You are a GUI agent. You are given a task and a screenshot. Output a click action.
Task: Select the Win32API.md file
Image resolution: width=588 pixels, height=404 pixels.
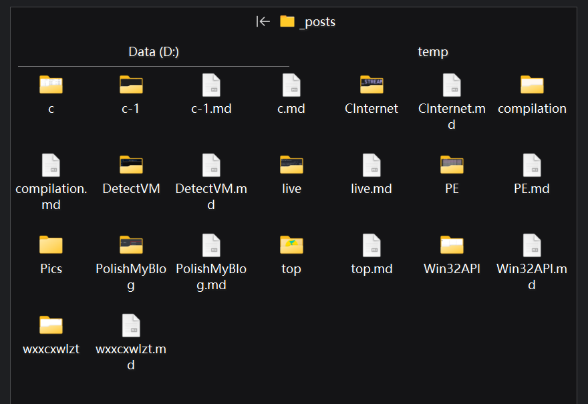tap(532, 246)
